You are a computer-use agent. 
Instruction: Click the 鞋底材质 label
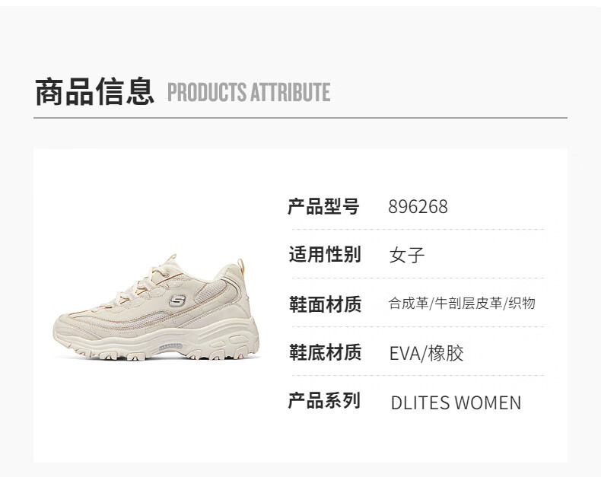325,352
